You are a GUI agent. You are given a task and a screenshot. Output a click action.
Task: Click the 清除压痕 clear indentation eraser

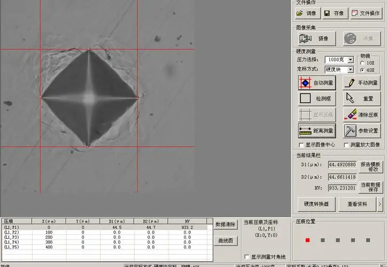pos(362,115)
